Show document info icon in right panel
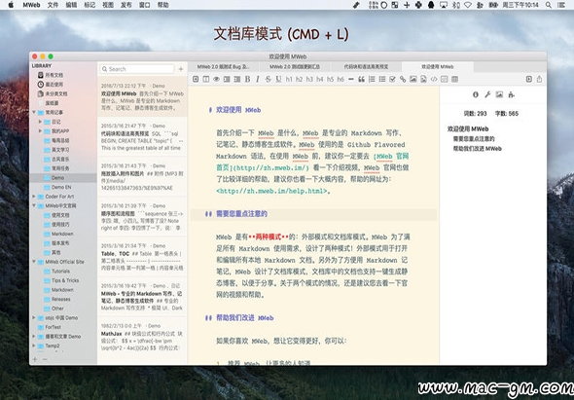 tap(476, 94)
